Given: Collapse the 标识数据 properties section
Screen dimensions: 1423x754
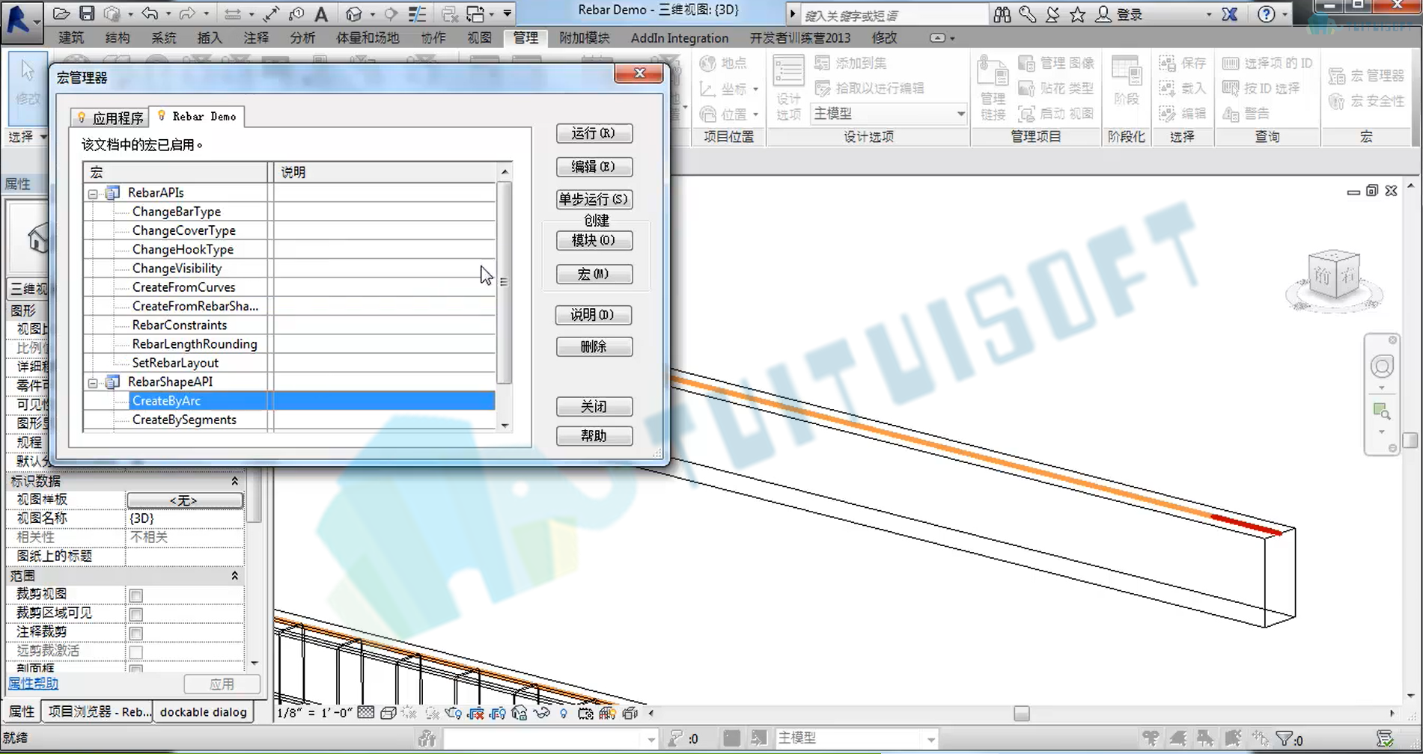Looking at the screenshot, I should tap(234, 481).
